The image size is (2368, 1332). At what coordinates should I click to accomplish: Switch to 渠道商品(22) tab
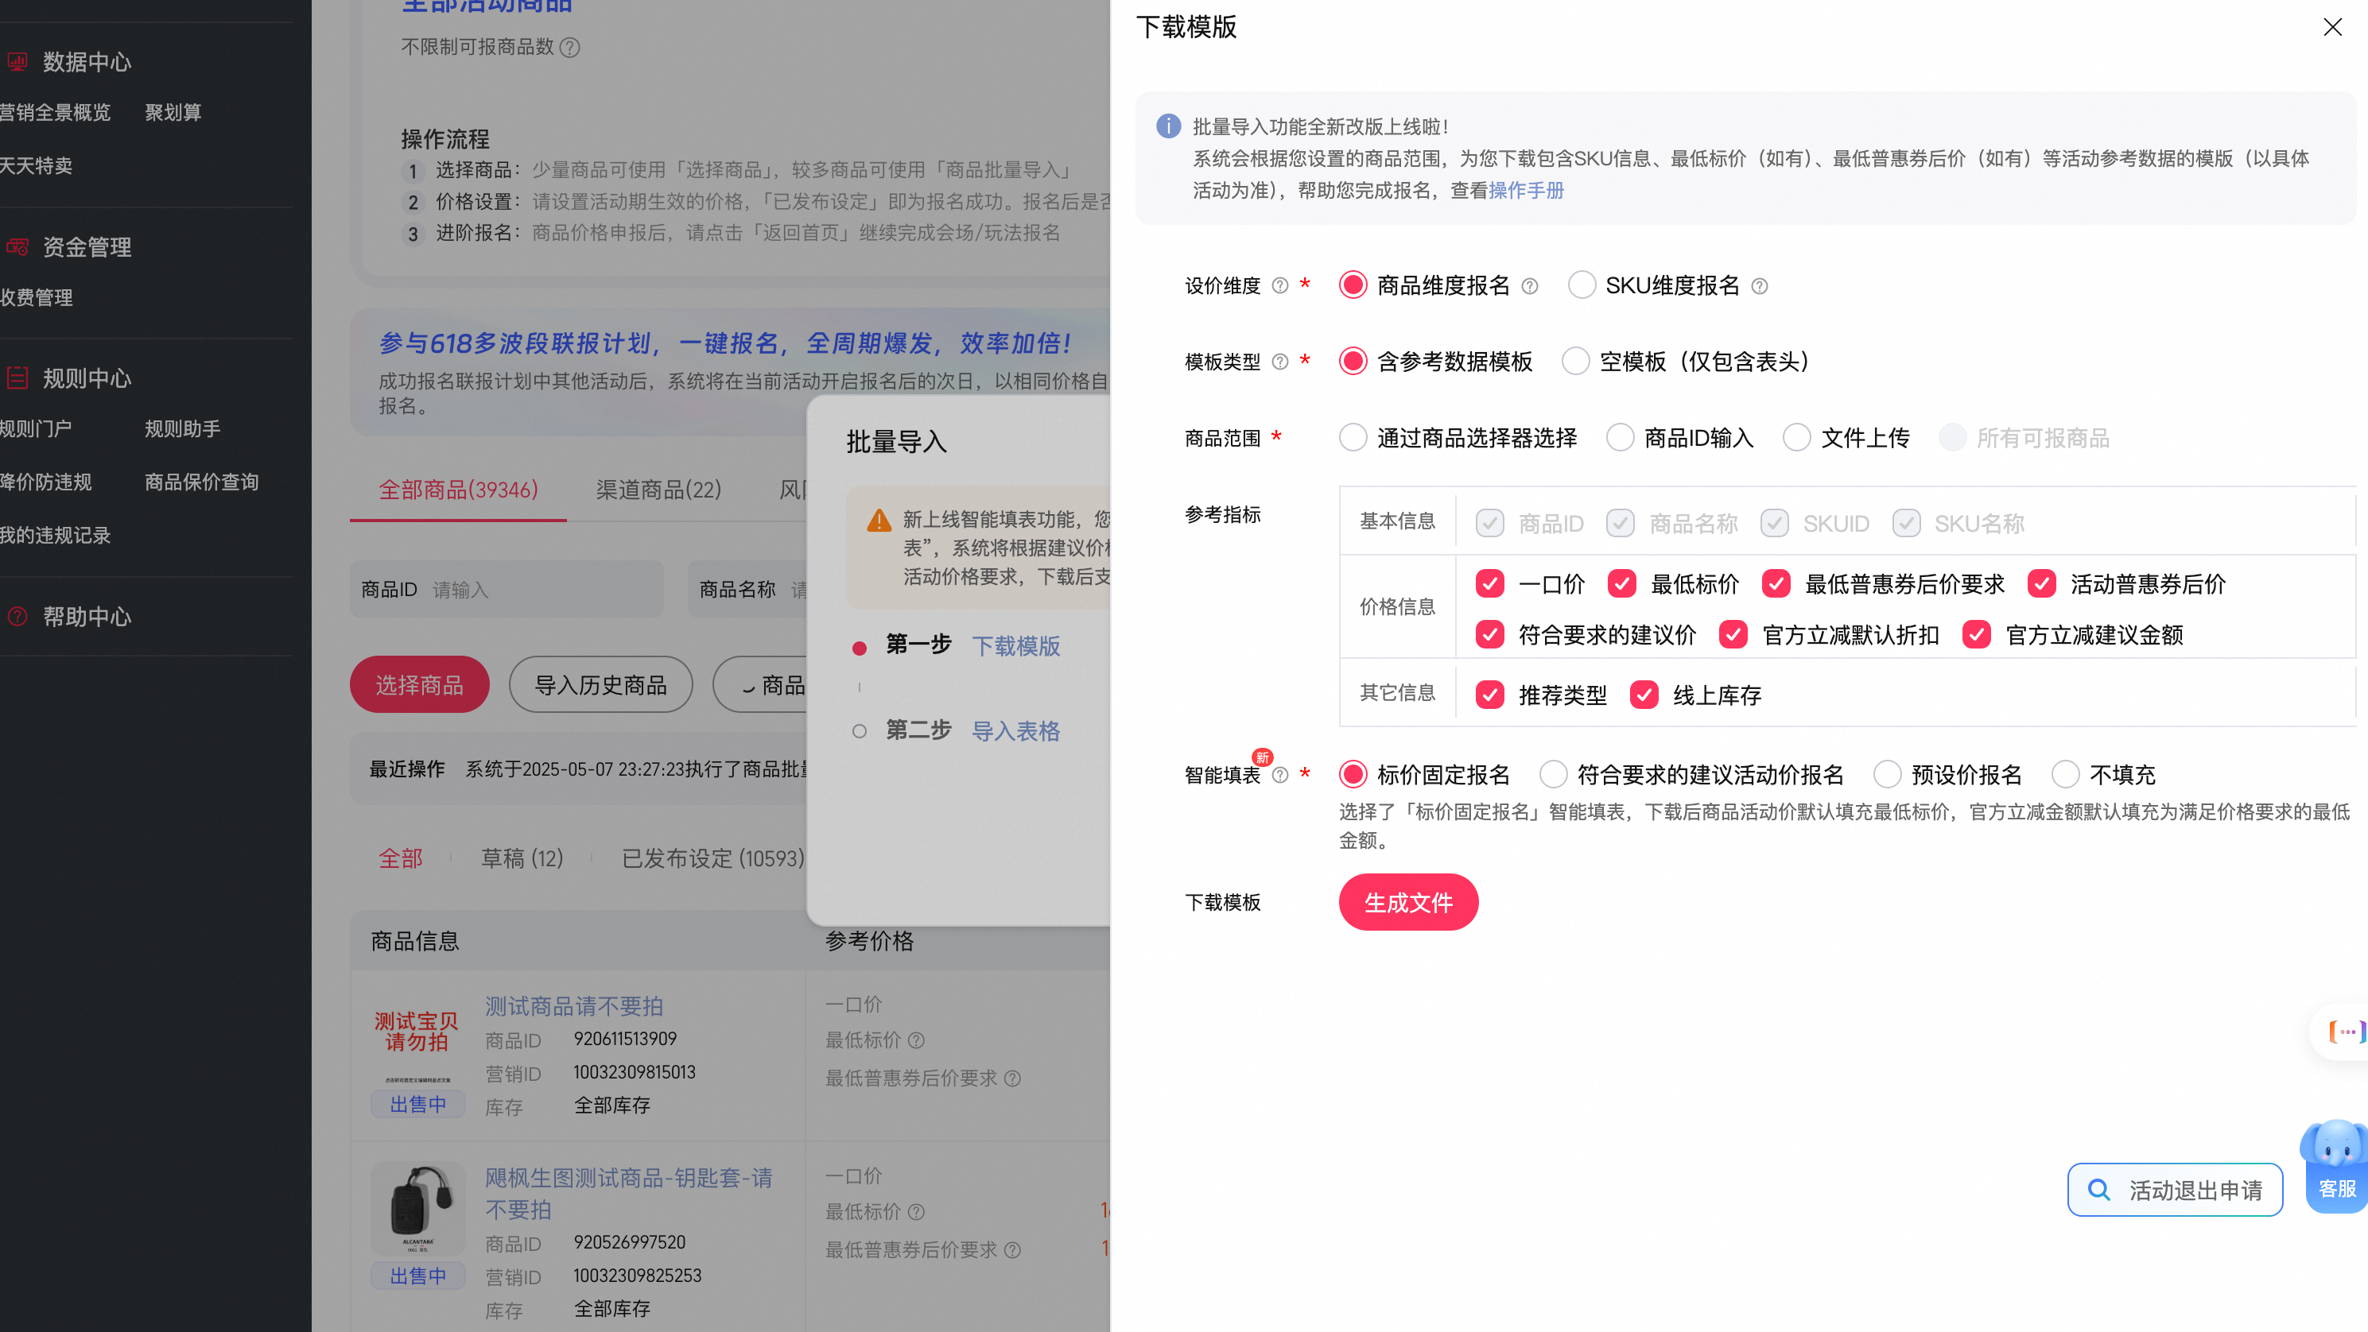point(658,490)
